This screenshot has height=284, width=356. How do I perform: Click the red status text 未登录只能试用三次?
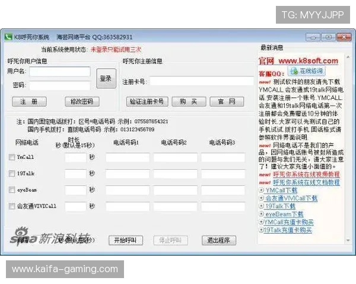click(x=116, y=49)
